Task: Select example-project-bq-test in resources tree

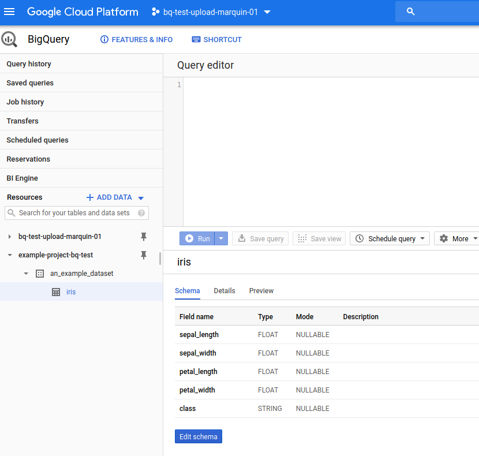Action: [55, 255]
